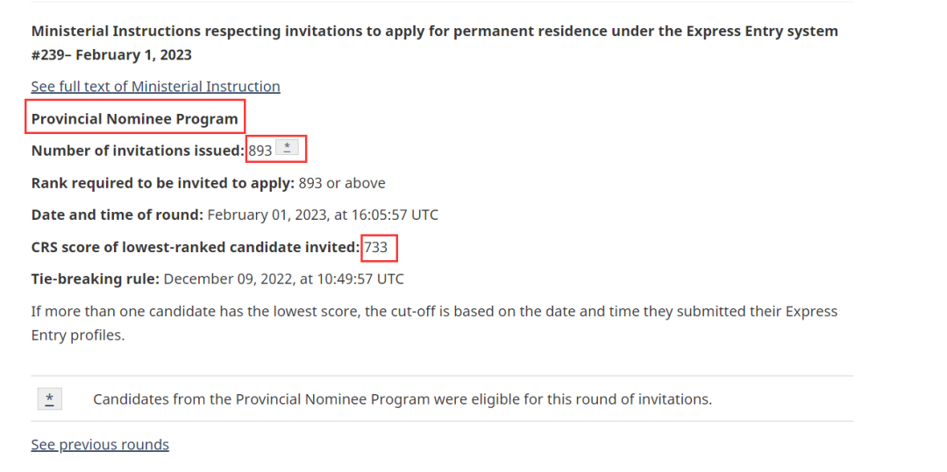Click the 'Provincial Nominee Program' bold heading
Image resolution: width=947 pixels, height=472 pixels.
pyautogui.click(x=135, y=119)
